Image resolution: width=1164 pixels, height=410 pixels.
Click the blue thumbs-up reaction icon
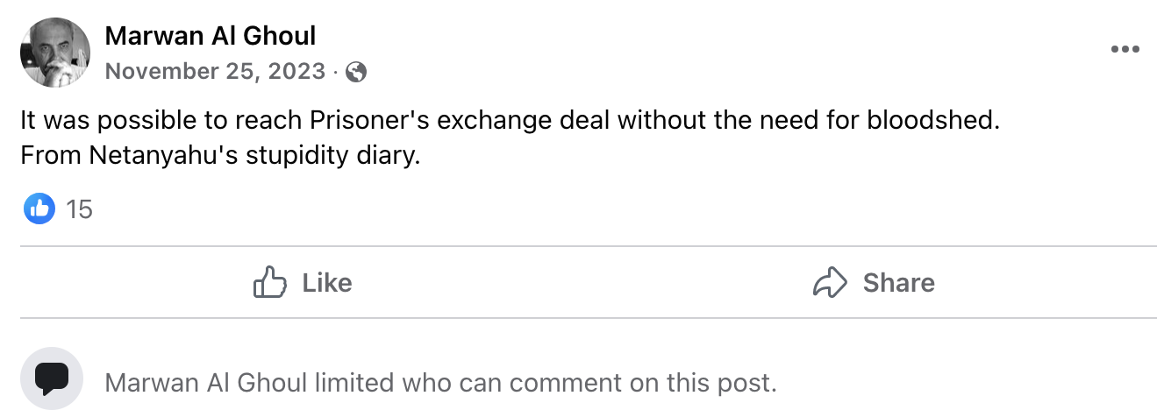point(39,209)
